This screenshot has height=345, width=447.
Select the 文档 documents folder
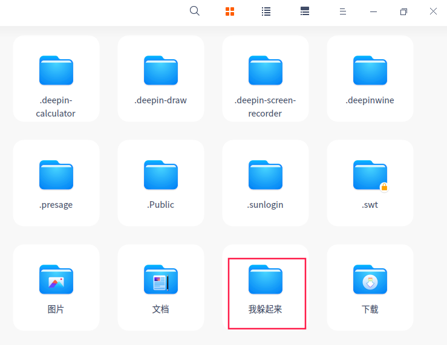(161, 288)
